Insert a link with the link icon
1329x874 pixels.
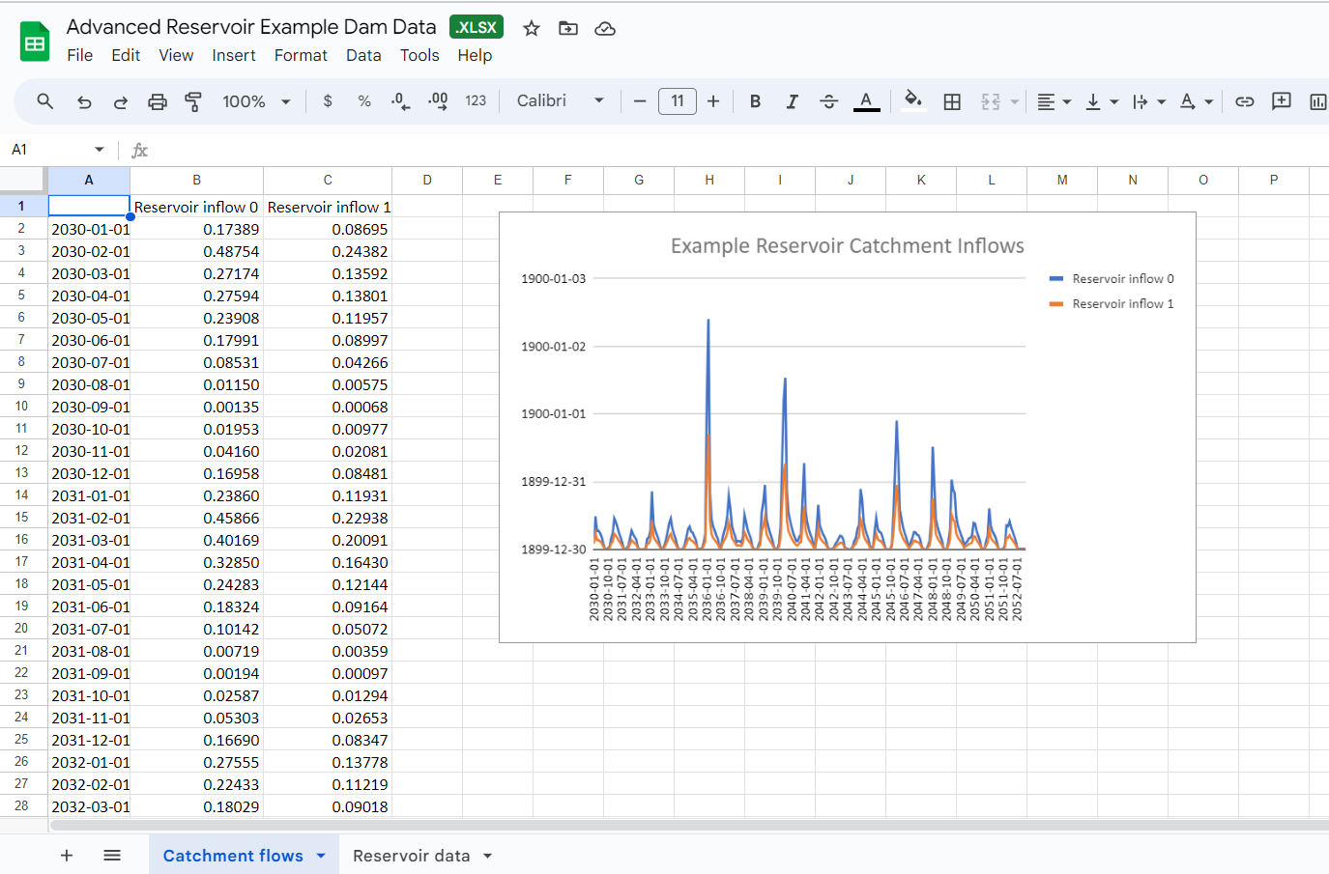click(1245, 101)
